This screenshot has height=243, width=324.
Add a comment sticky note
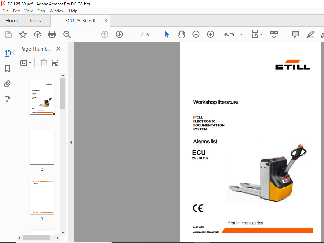point(295,34)
